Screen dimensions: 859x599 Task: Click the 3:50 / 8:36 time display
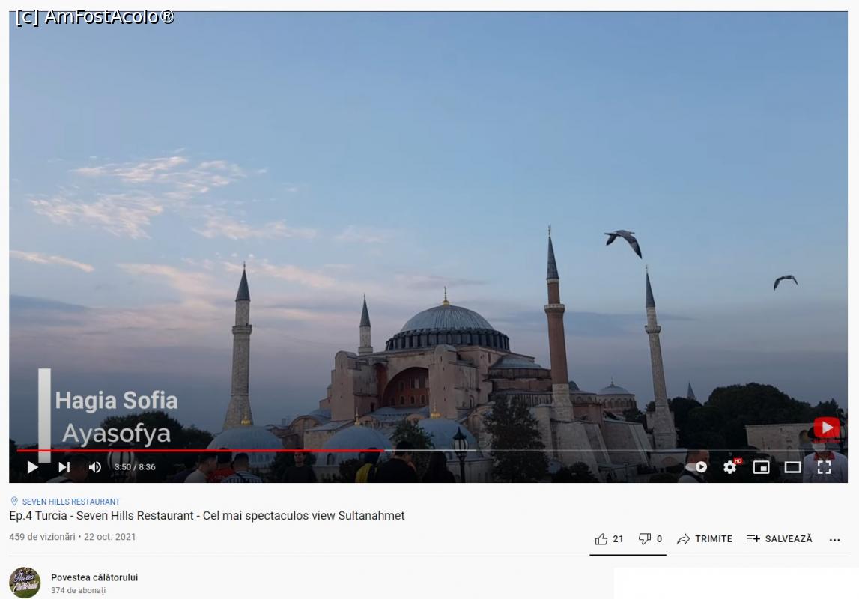click(135, 467)
